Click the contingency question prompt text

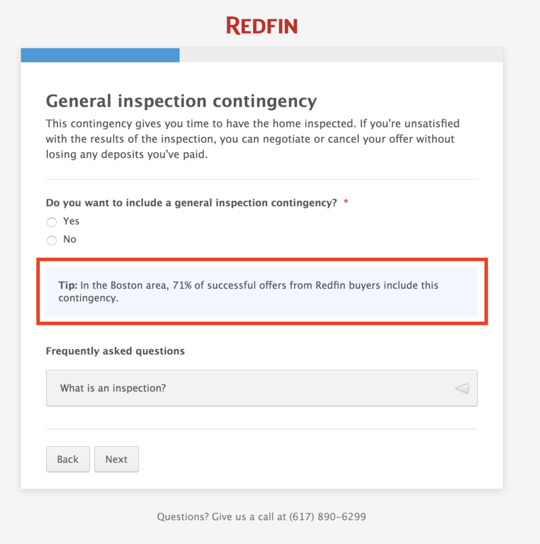click(x=193, y=202)
